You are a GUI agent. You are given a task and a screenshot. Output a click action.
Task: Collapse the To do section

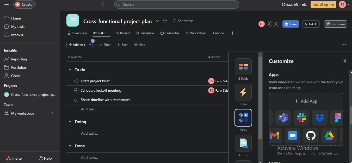point(70,70)
